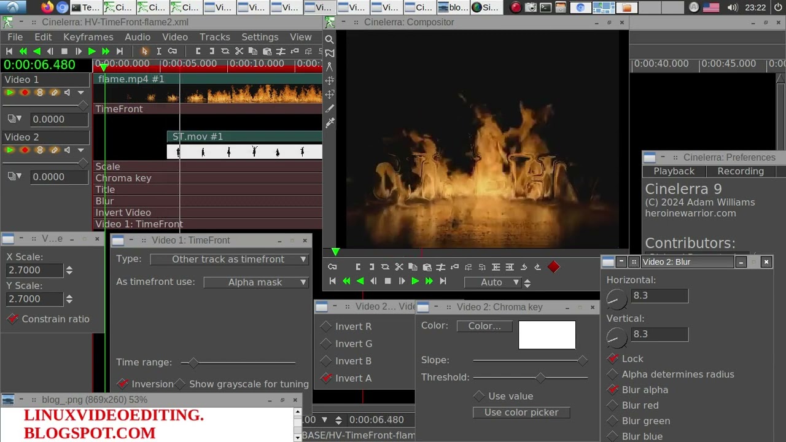786x442 pixels.
Task: Jump to end in the Compositor transport
Action: pos(443,281)
